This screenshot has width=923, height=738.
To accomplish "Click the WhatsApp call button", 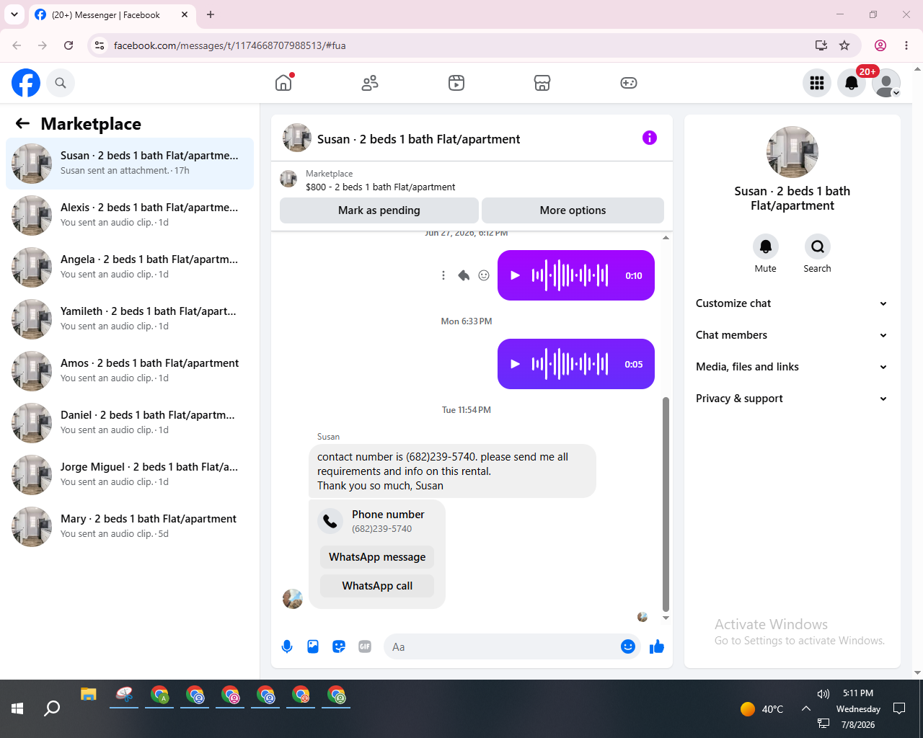I will tap(377, 586).
